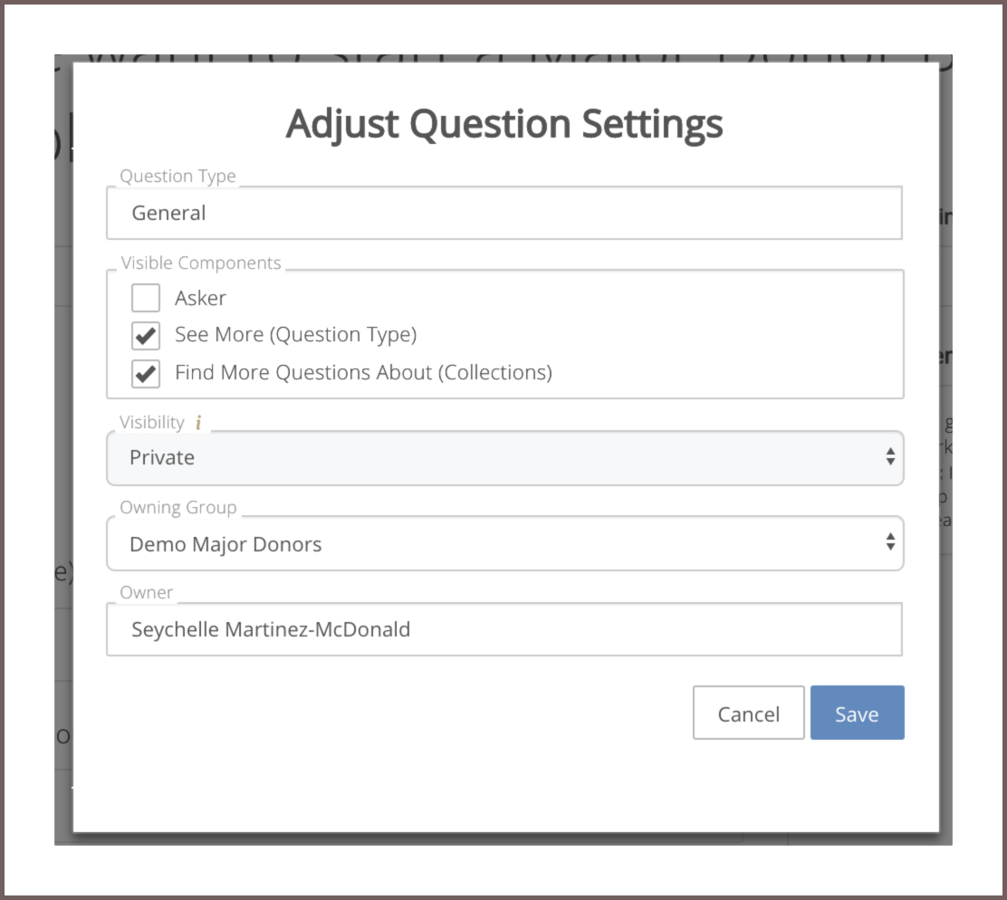The image size is (1007, 900).
Task: Click the Visible Components group label
Action: click(201, 263)
